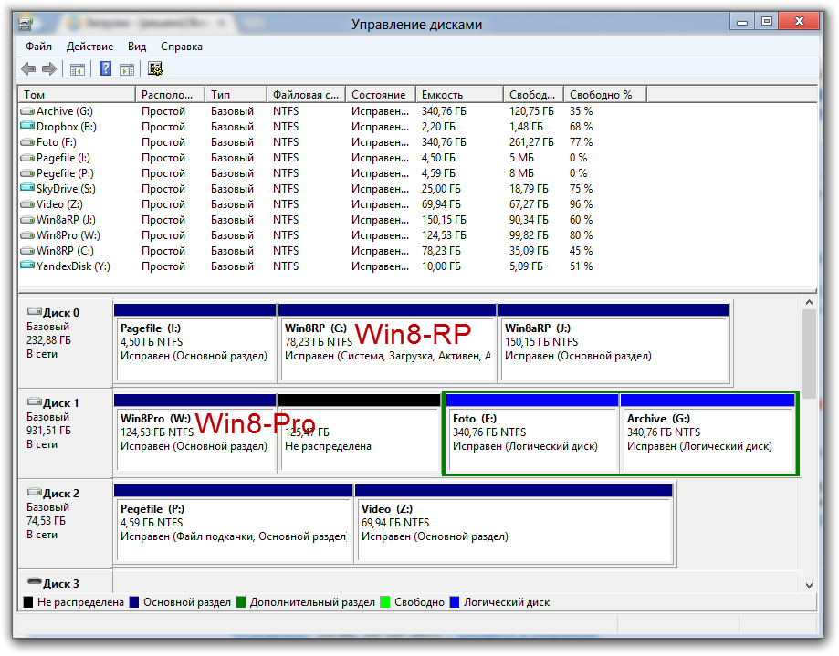839x656 pixels.
Task: Click the disk settings icon in toolbar
Action: point(155,68)
